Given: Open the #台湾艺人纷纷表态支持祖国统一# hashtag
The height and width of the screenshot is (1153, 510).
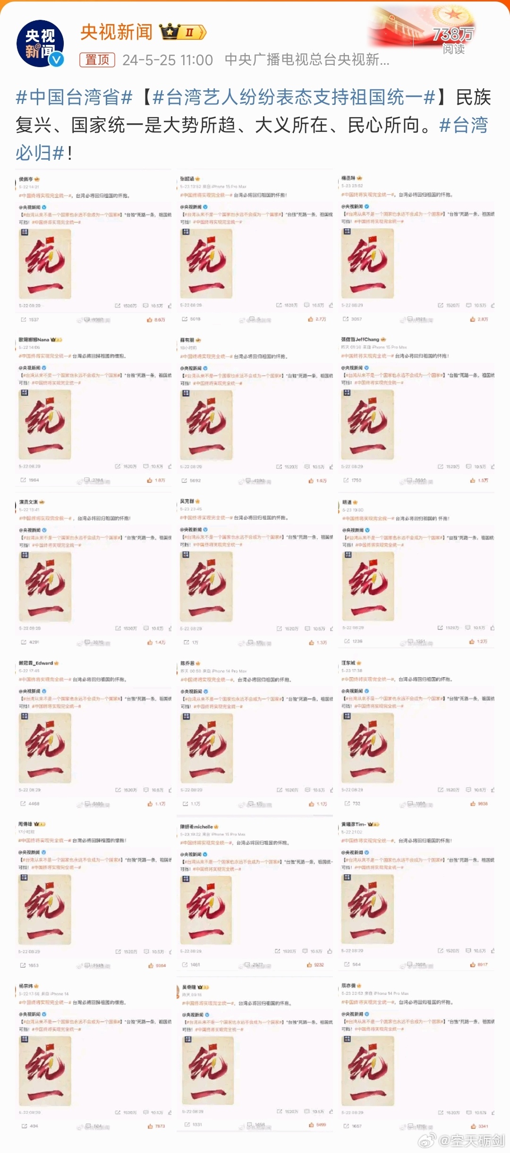Looking at the screenshot, I should [294, 97].
